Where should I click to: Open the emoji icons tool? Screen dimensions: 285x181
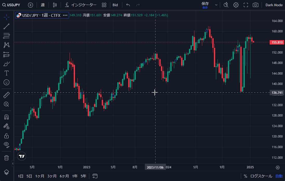coord(6,83)
